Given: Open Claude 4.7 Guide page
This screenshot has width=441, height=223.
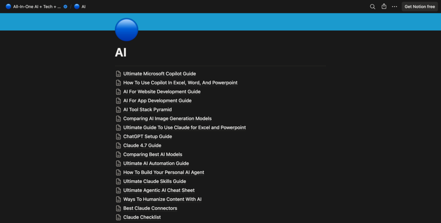Looking at the screenshot, I should coord(142,146).
